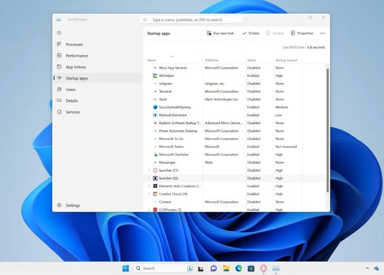Image resolution: width=384 pixels, height=275 pixels.
Task: Go to the App history page
Action: 97,67
